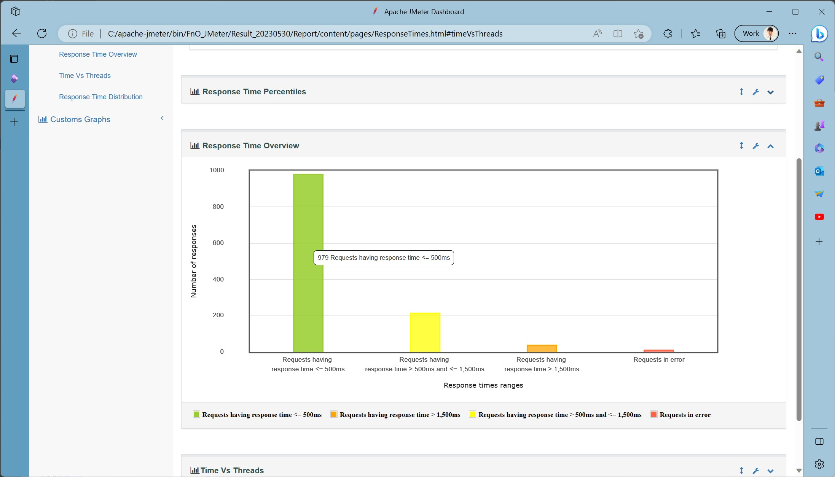Open sidebar Outlook icon
The width and height of the screenshot is (835, 477).
pyautogui.click(x=819, y=171)
